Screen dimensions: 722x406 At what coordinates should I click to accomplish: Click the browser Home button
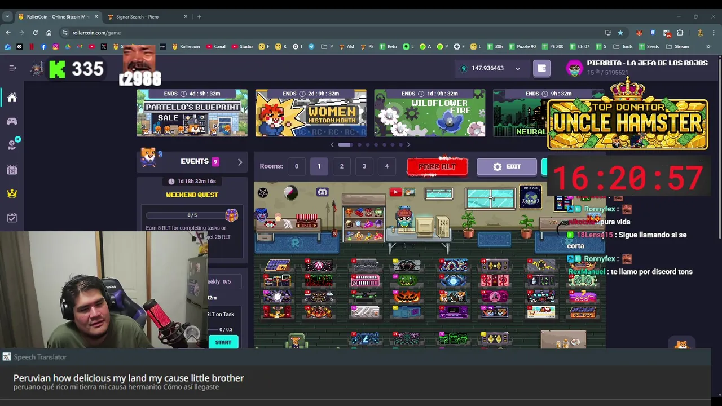[49, 33]
